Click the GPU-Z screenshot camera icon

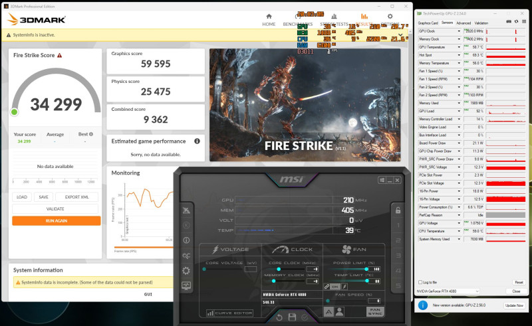pyautogui.click(x=508, y=21)
